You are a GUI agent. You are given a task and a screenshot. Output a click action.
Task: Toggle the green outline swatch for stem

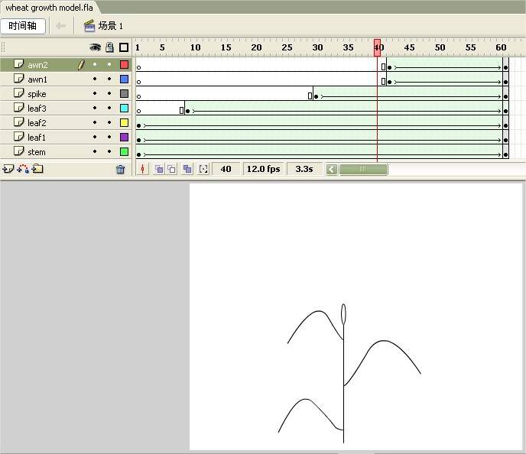pyautogui.click(x=124, y=151)
